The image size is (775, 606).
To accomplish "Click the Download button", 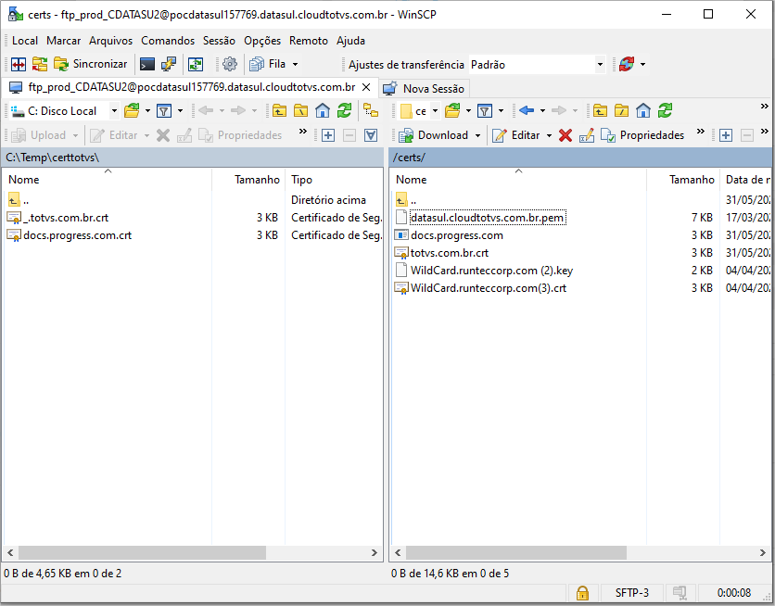I will pos(434,135).
